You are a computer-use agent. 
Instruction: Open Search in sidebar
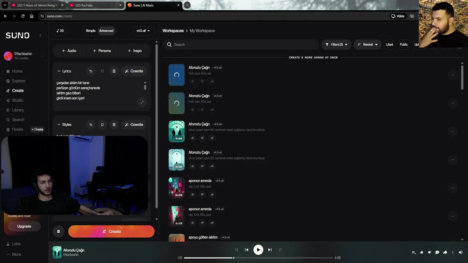point(15,120)
